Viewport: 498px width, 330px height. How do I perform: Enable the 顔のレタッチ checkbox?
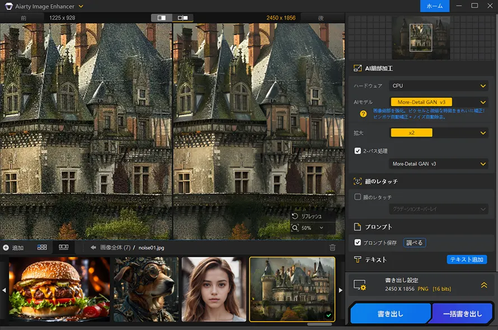[x=358, y=197]
